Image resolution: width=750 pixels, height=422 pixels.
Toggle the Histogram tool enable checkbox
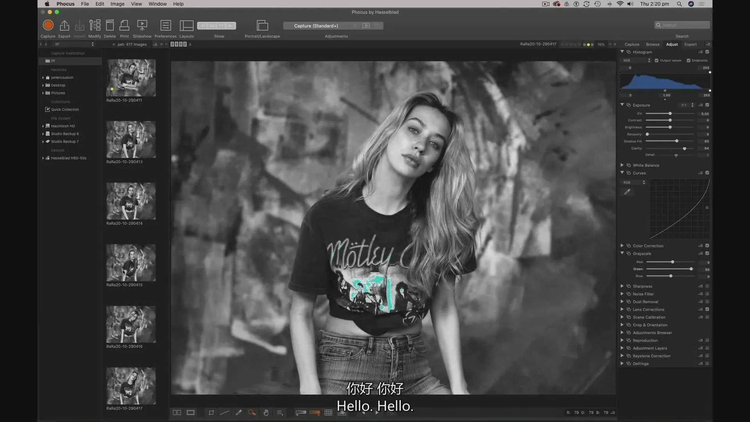(707, 52)
